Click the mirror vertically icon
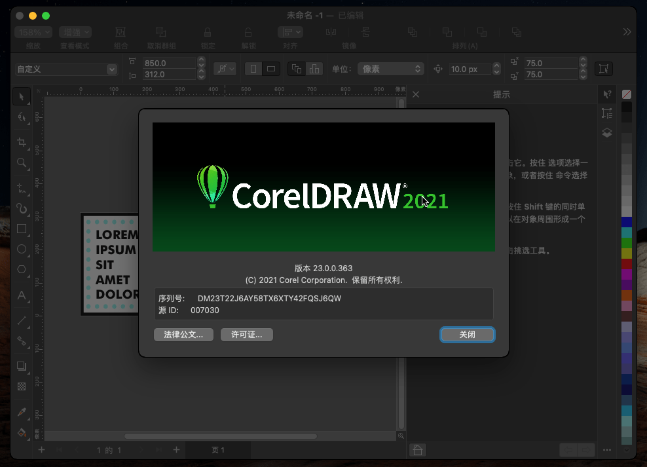The width and height of the screenshot is (647, 467). click(x=365, y=32)
